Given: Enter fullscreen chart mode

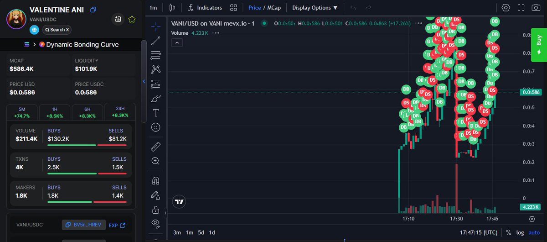Looking at the screenshot, I should [x=521, y=8].
